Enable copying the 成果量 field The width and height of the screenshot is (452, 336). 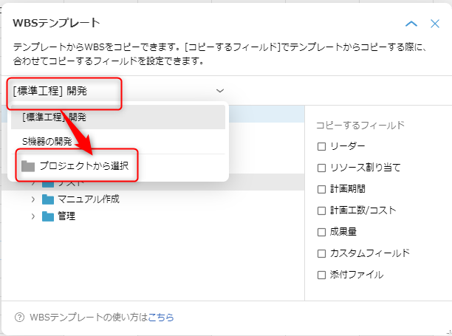321,232
